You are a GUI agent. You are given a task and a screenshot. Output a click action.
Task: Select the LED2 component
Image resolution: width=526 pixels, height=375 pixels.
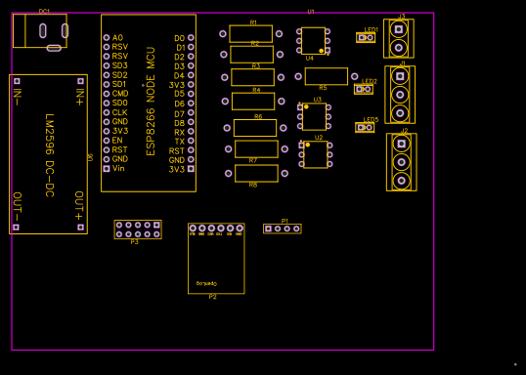click(364, 89)
